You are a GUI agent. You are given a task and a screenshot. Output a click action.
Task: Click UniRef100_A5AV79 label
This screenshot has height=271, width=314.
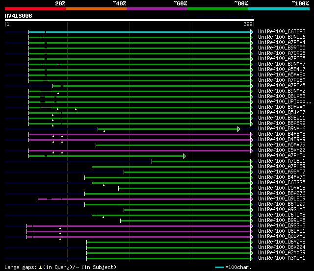[x=282, y=145]
